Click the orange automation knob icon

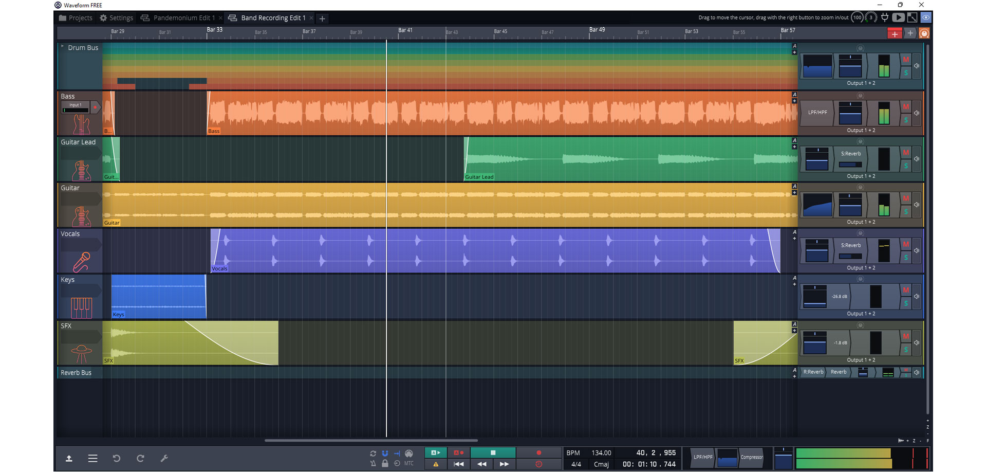(x=924, y=34)
